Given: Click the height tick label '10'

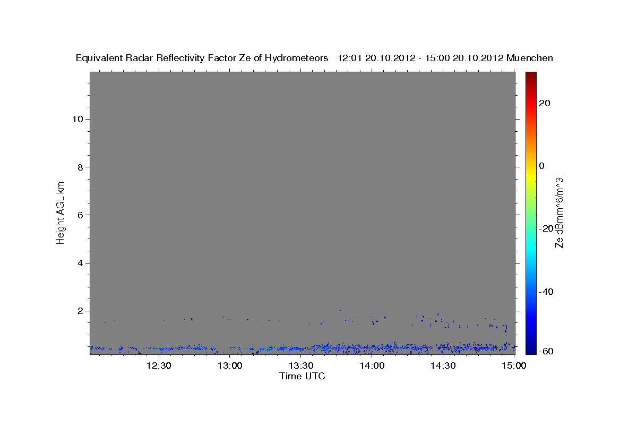Looking at the screenshot, I should click(x=78, y=119).
